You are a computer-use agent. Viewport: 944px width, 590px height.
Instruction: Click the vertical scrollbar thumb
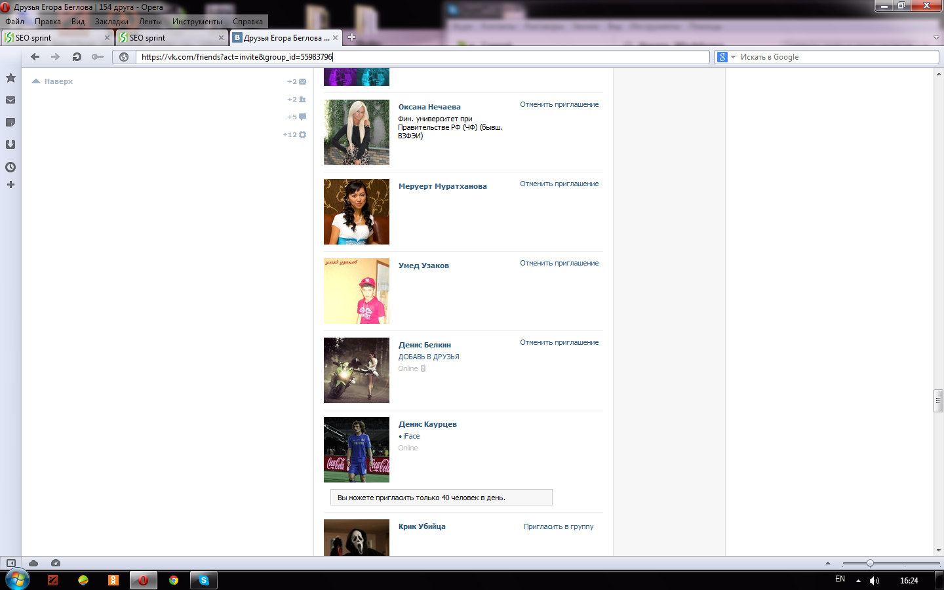click(938, 401)
